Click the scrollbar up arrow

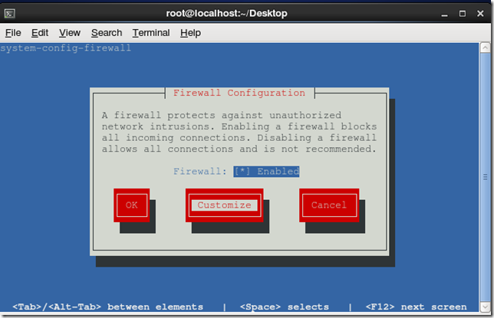click(485, 48)
